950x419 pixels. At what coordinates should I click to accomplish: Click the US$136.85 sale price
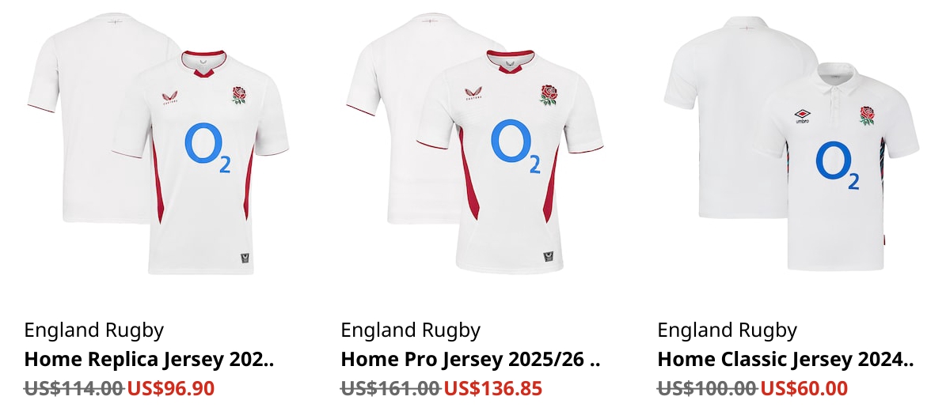(492, 388)
